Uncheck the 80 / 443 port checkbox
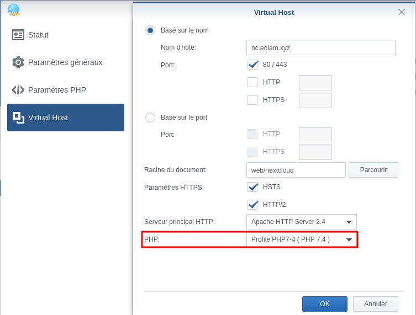 click(x=252, y=65)
